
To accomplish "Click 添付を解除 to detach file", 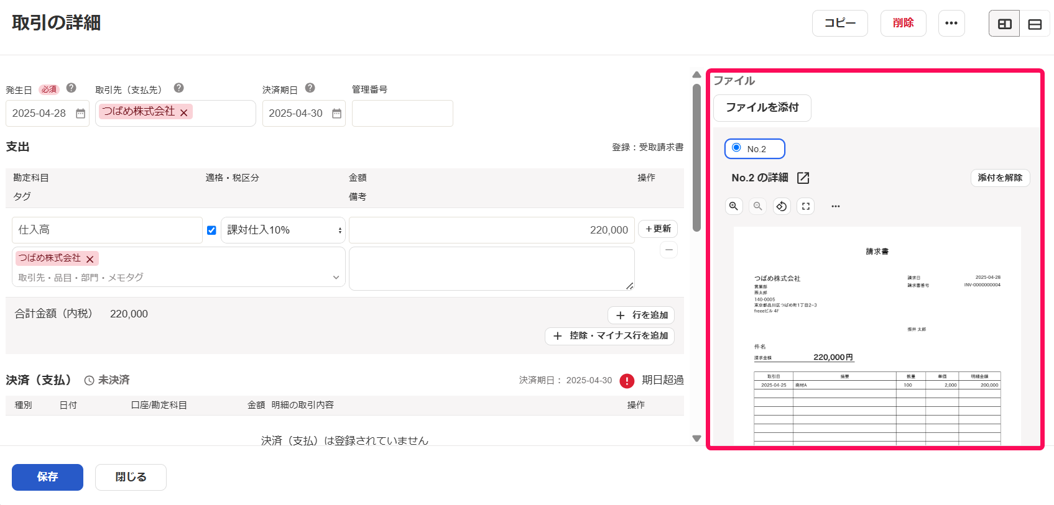I will (x=1000, y=178).
